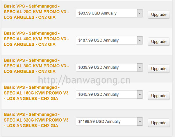This screenshot has width=175, height=137.
Task: Expand the dropdown arrow for $1199.99 billing
Action: point(140,121)
